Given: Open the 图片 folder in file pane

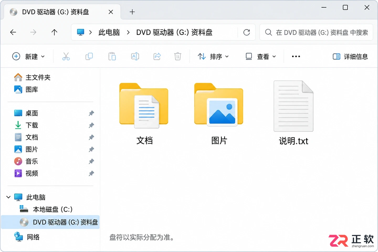Looking at the screenshot, I should (x=219, y=114).
